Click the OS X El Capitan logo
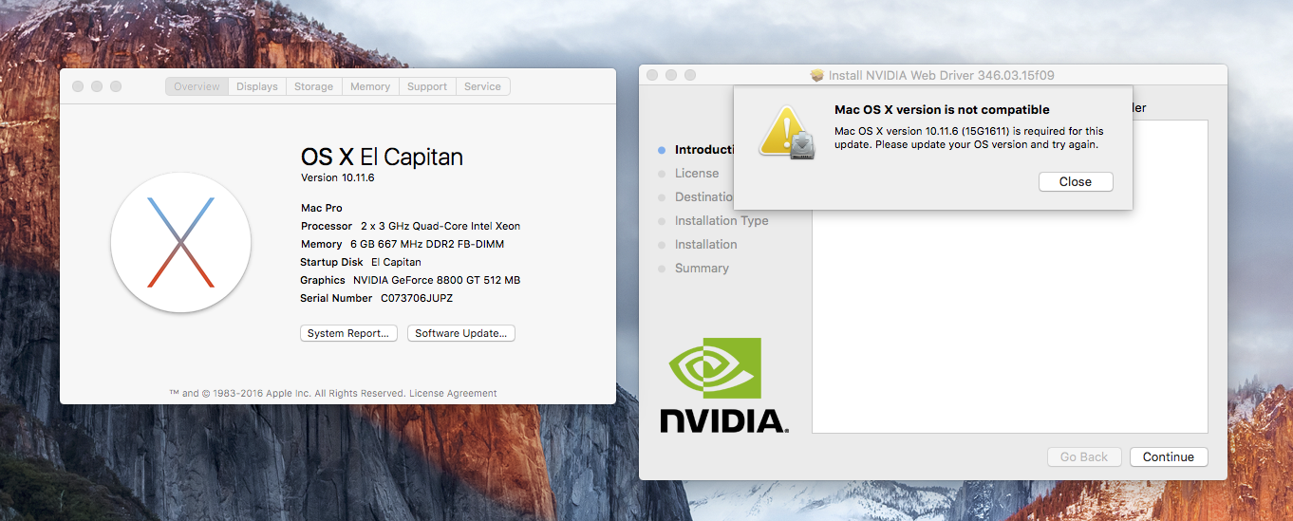Viewport: 1293px width, 521px height. [180, 243]
